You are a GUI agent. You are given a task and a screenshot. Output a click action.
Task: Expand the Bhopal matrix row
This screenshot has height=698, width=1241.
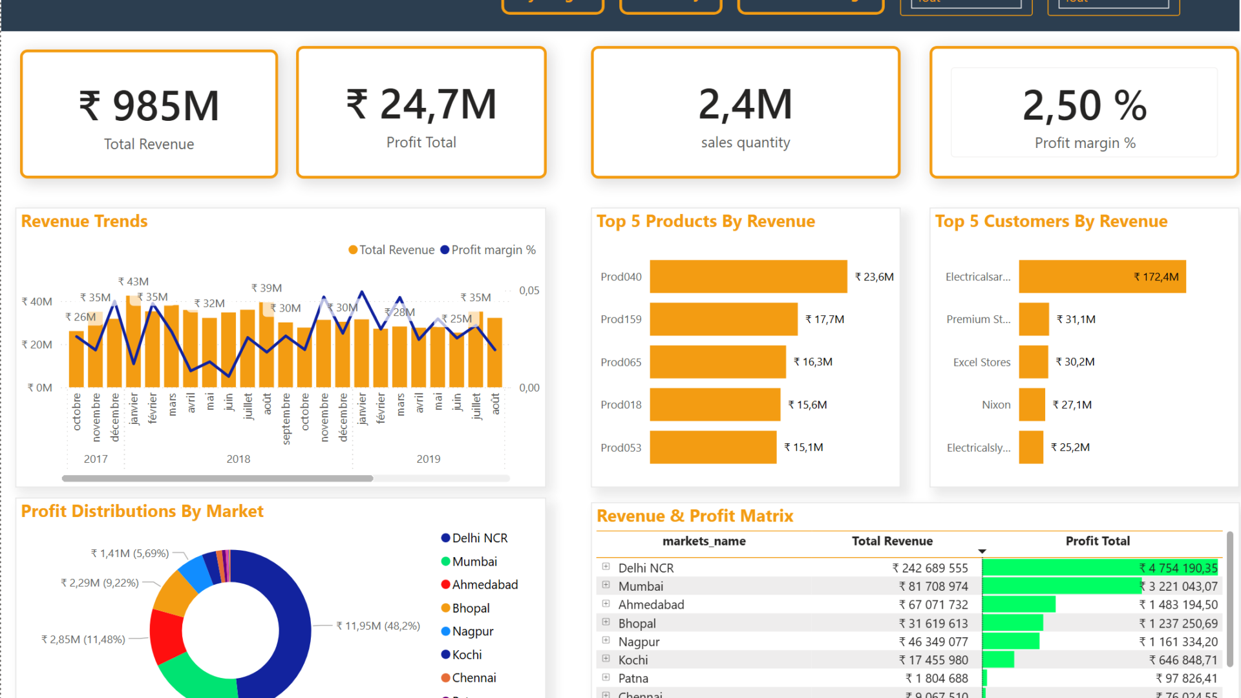point(606,622)
